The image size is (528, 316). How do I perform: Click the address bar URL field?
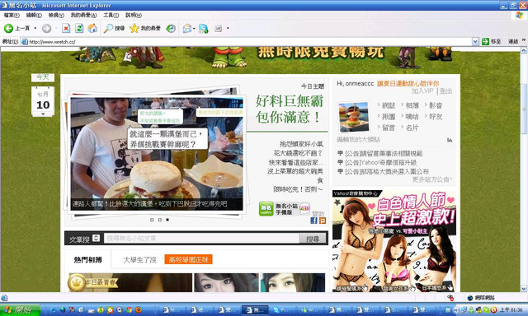click(249, 42)
